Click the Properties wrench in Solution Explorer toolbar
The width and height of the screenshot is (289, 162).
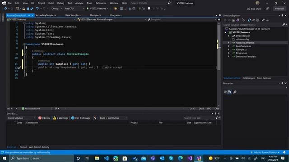[263, 20]
